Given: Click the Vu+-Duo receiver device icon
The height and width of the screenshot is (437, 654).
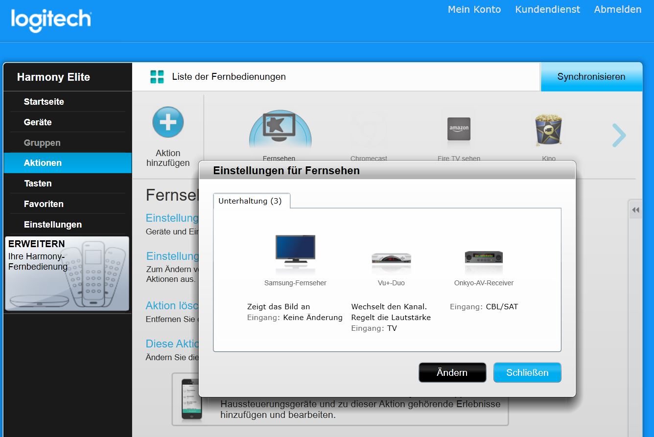Looking at the screenshot, I should coord(391,259).
